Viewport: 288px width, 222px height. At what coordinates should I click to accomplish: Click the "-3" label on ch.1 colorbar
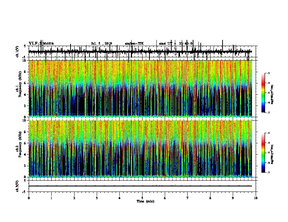tap(268, 73)
